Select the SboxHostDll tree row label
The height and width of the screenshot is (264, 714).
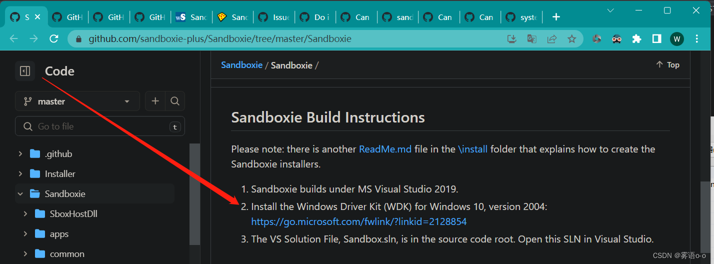(x=73, y=213)
